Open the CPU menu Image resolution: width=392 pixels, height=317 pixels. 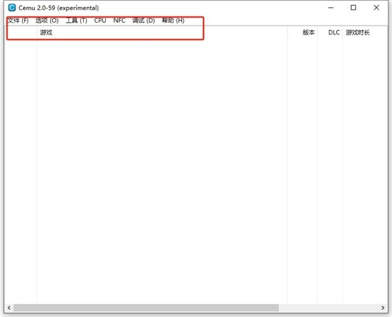coord(100,20)
